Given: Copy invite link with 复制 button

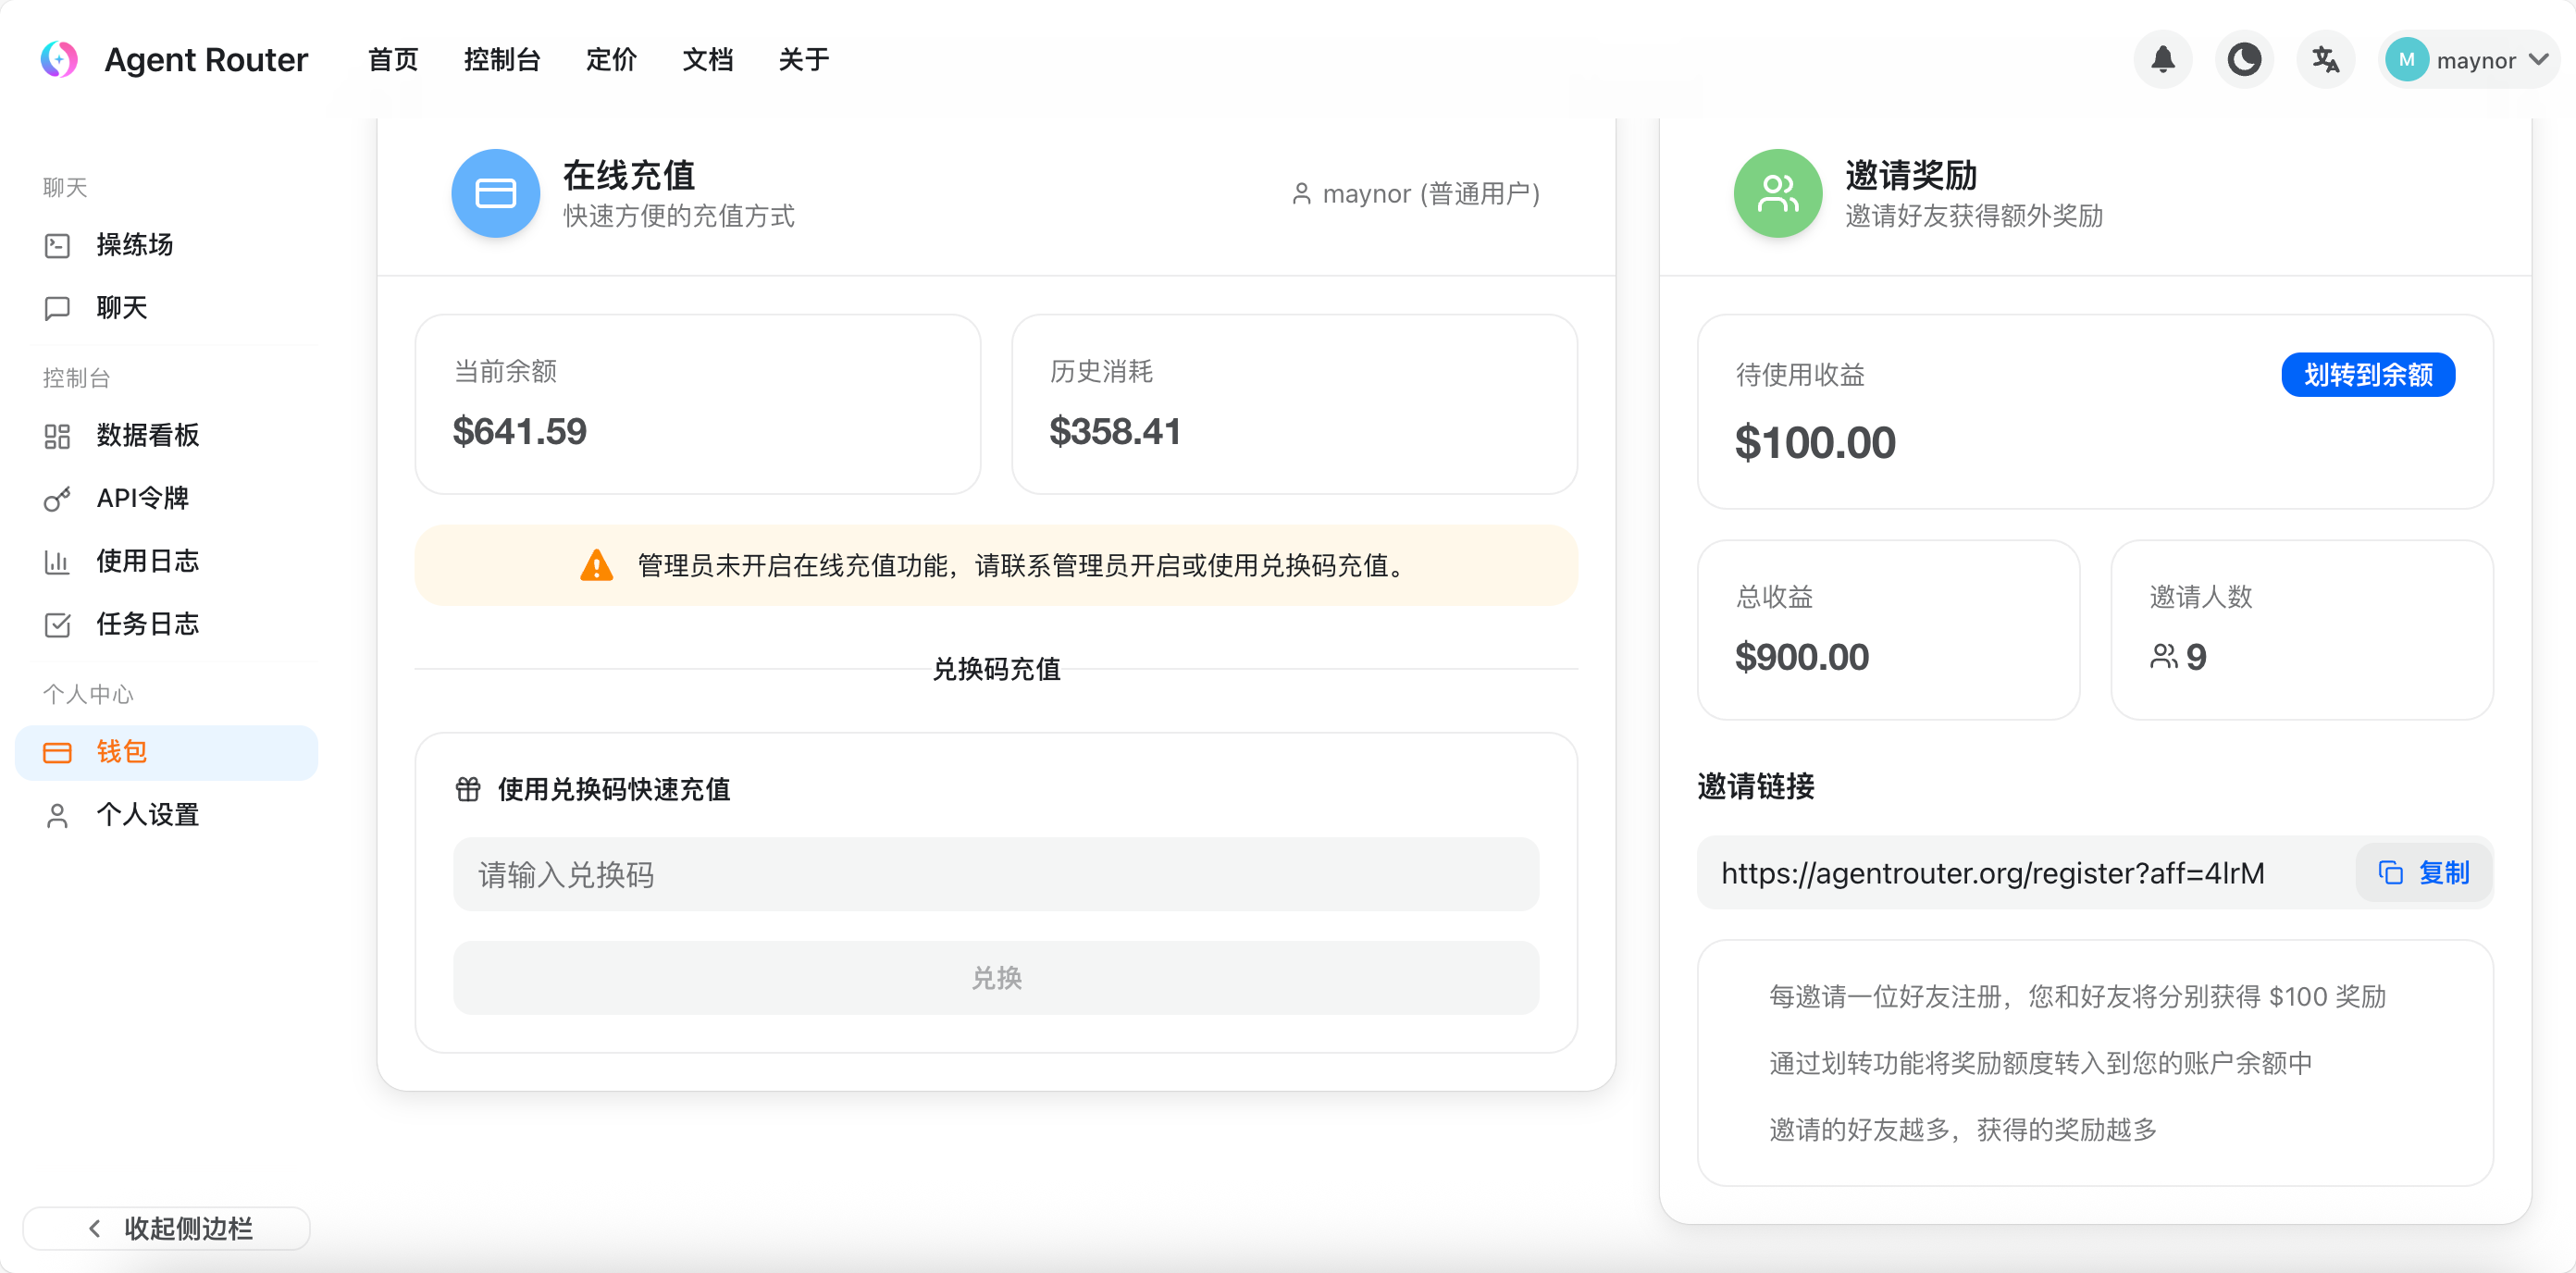Looking at the screenshot, I should coord(2424,873).
